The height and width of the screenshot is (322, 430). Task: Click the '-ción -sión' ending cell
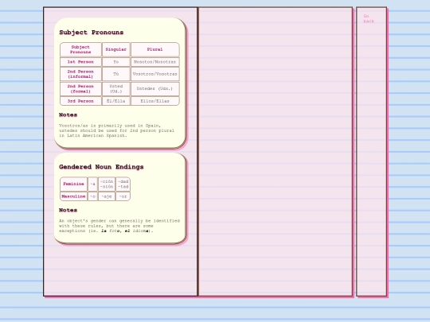107,184
